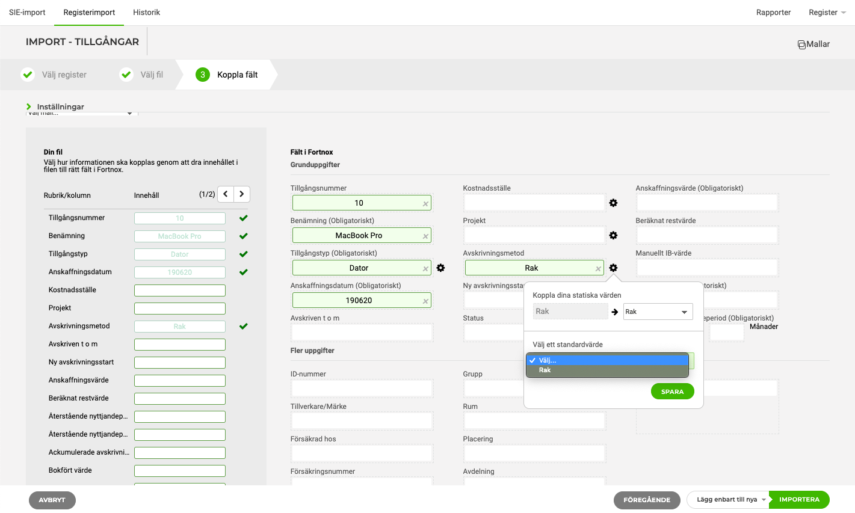Click the Tillverkare/Märke field

tap(362, 421)
